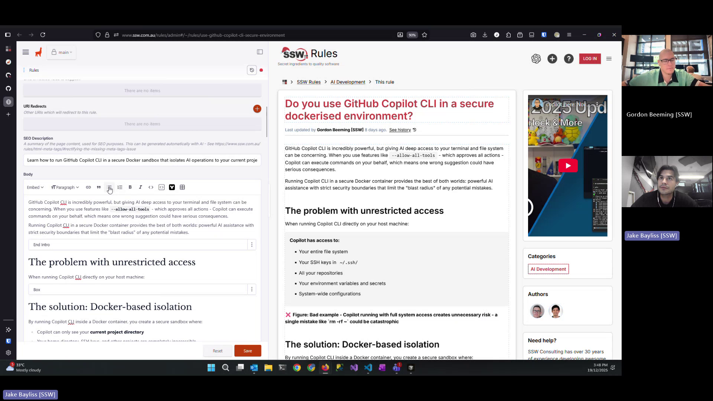Click the See history link
The image size is (713, 401).
400,130
